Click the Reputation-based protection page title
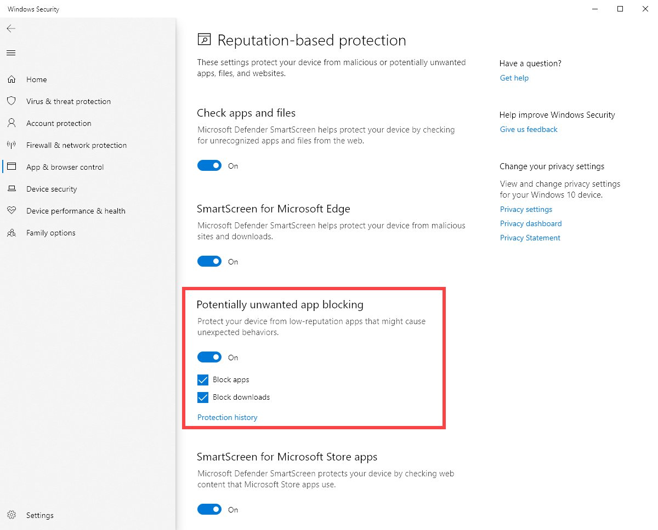Screen dimensions: 658x530 [x=312, y=40]
